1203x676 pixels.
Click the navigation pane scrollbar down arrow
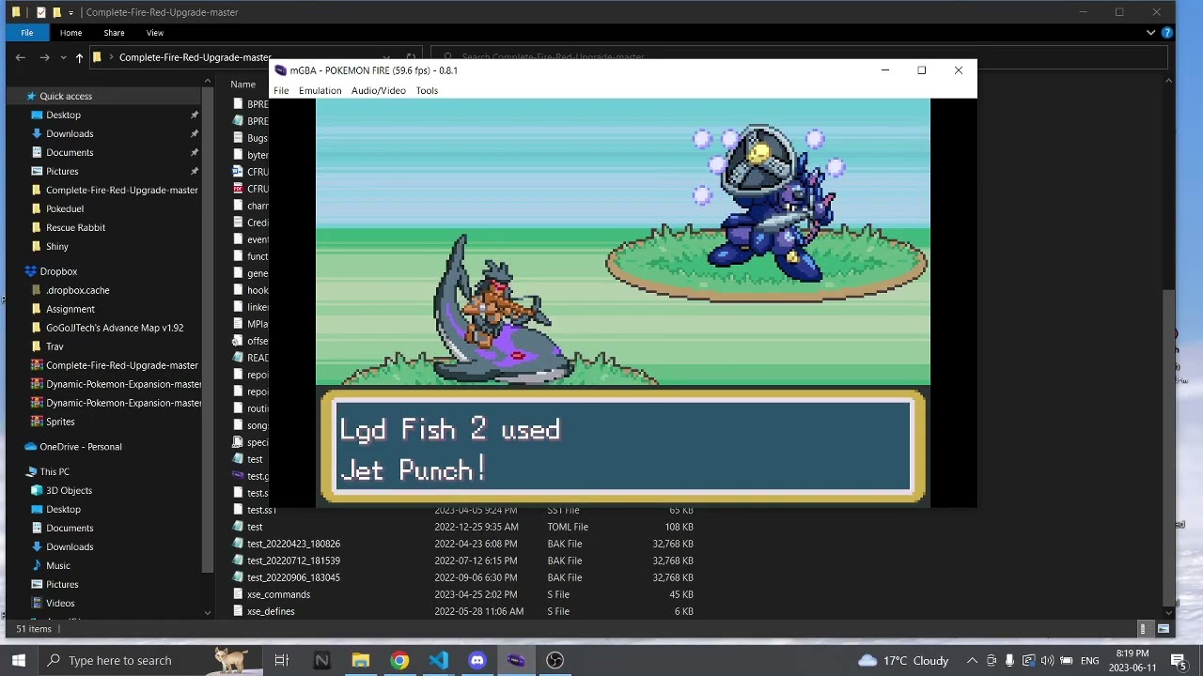[x=208, y=613]
